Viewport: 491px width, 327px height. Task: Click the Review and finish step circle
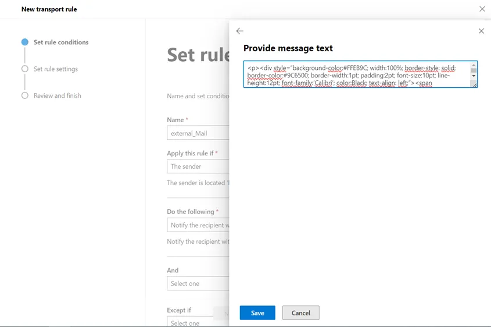25,95
